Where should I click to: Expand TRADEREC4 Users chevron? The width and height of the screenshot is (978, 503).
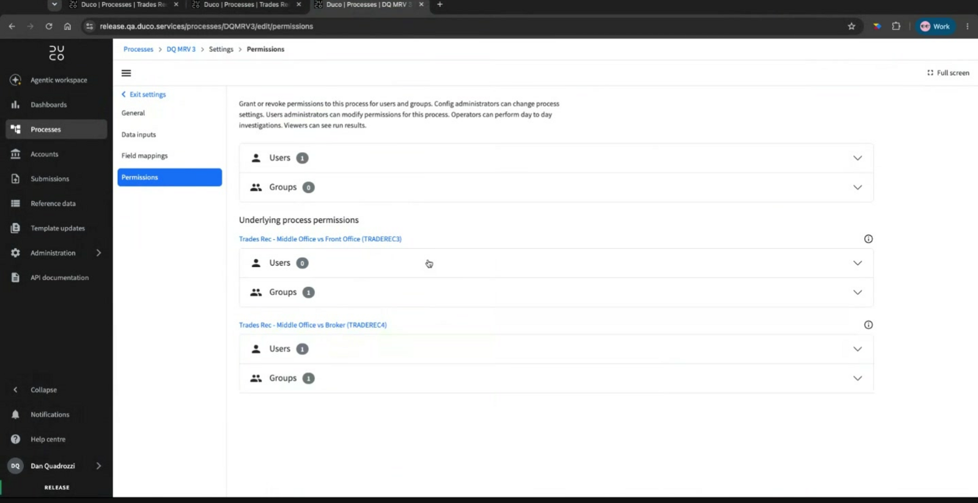tap(858, 349)
